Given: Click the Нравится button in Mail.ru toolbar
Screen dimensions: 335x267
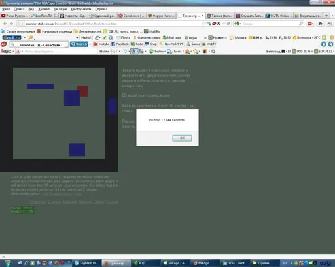Looking at the screenshot, I should tap(217, 38).
